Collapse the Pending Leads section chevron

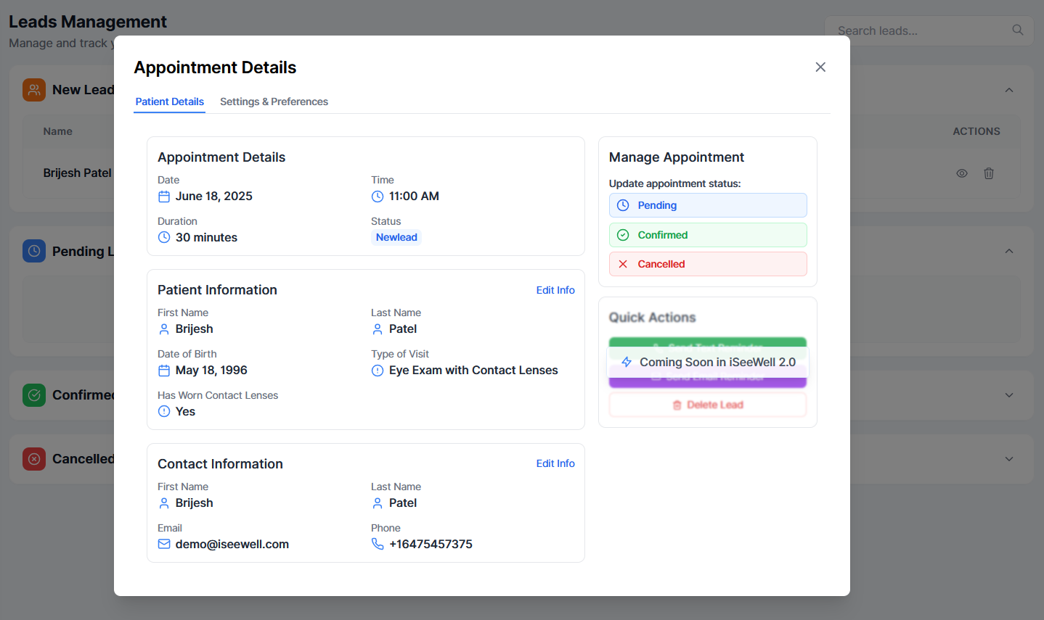tap(1008, 251)
